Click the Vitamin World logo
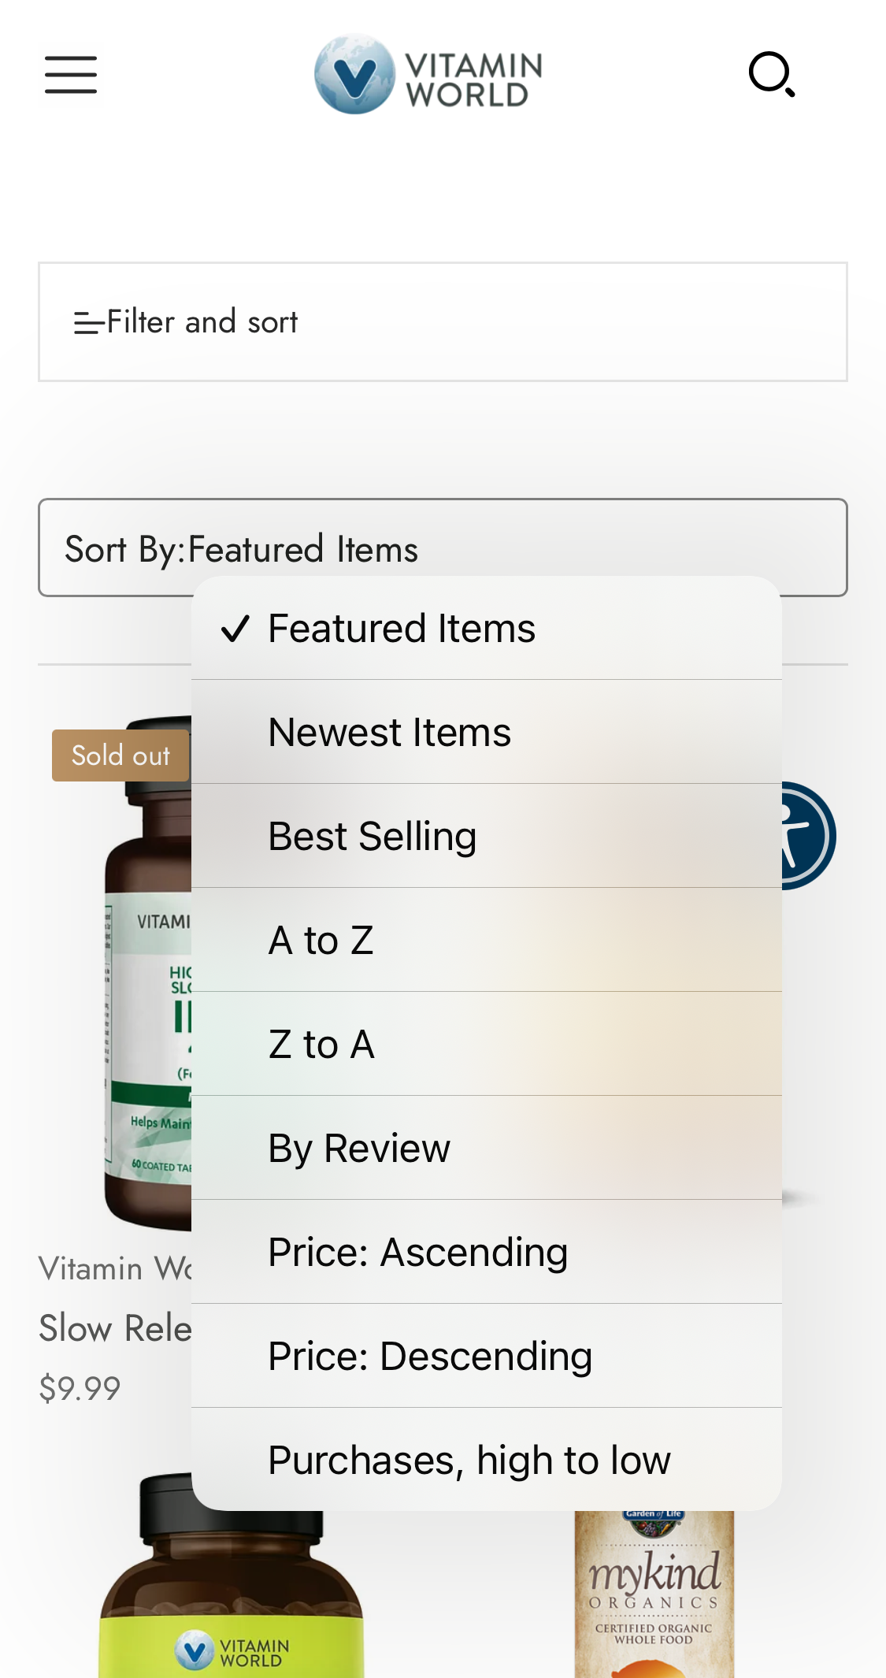Screen dimensions: 886x1678 click(x=428, y=75)
